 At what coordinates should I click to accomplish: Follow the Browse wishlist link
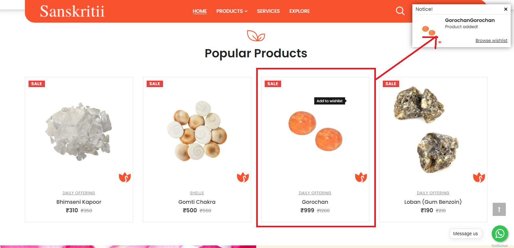point(491,41)
